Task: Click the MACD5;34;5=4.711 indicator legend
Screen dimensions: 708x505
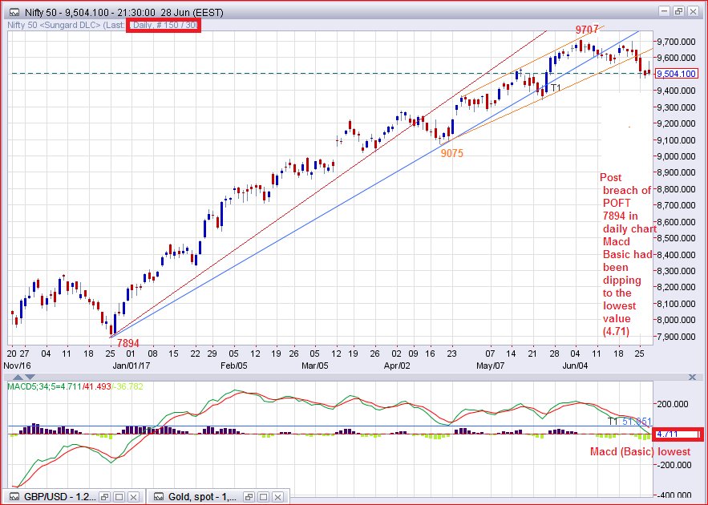Action: (45, 386)
